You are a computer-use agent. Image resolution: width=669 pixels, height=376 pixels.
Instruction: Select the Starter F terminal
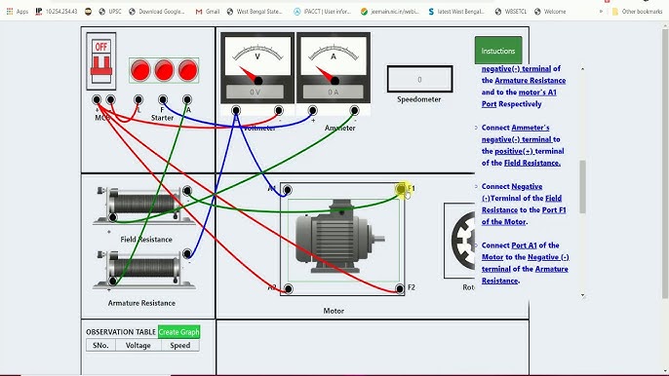(x=163, y=99)
